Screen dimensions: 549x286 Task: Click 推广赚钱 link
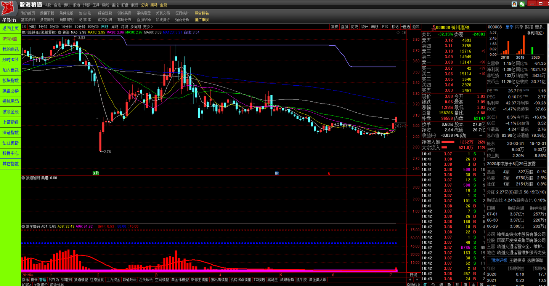pos(202,19)
